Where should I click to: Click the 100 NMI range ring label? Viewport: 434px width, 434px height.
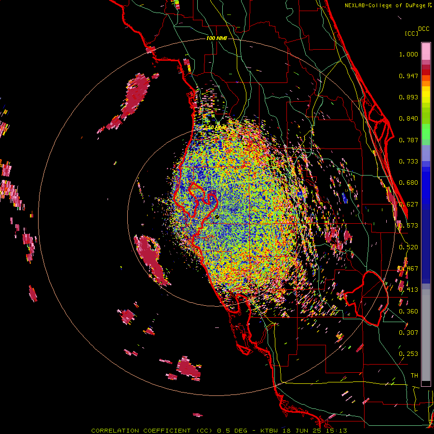click(217, 38)
